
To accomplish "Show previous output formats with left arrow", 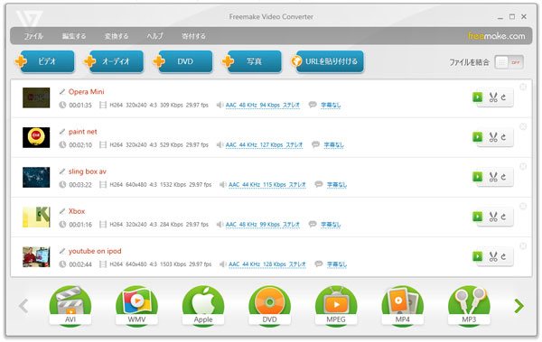I will click(23, 306).
